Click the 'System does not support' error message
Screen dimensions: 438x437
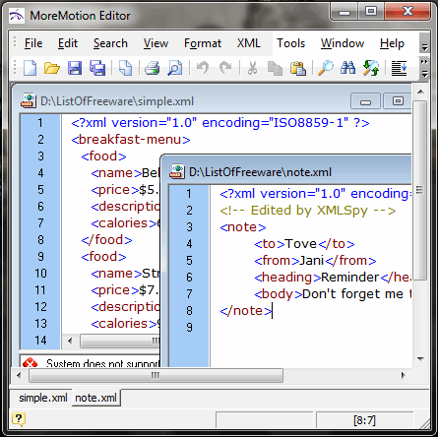coord(102,363)
